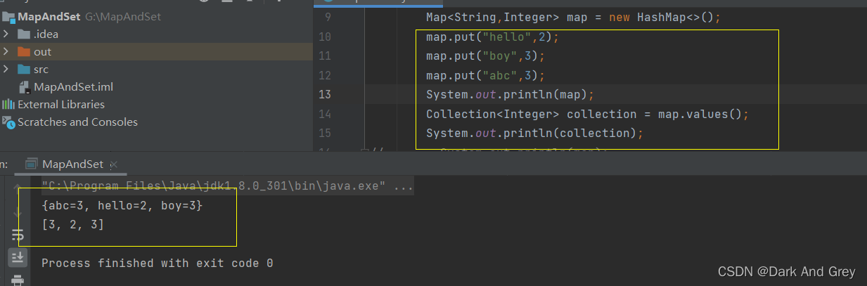The width and height of the screenshot is (867, 286).
Task: Click the blue src folder icon
Action: [x=24, y=70]
